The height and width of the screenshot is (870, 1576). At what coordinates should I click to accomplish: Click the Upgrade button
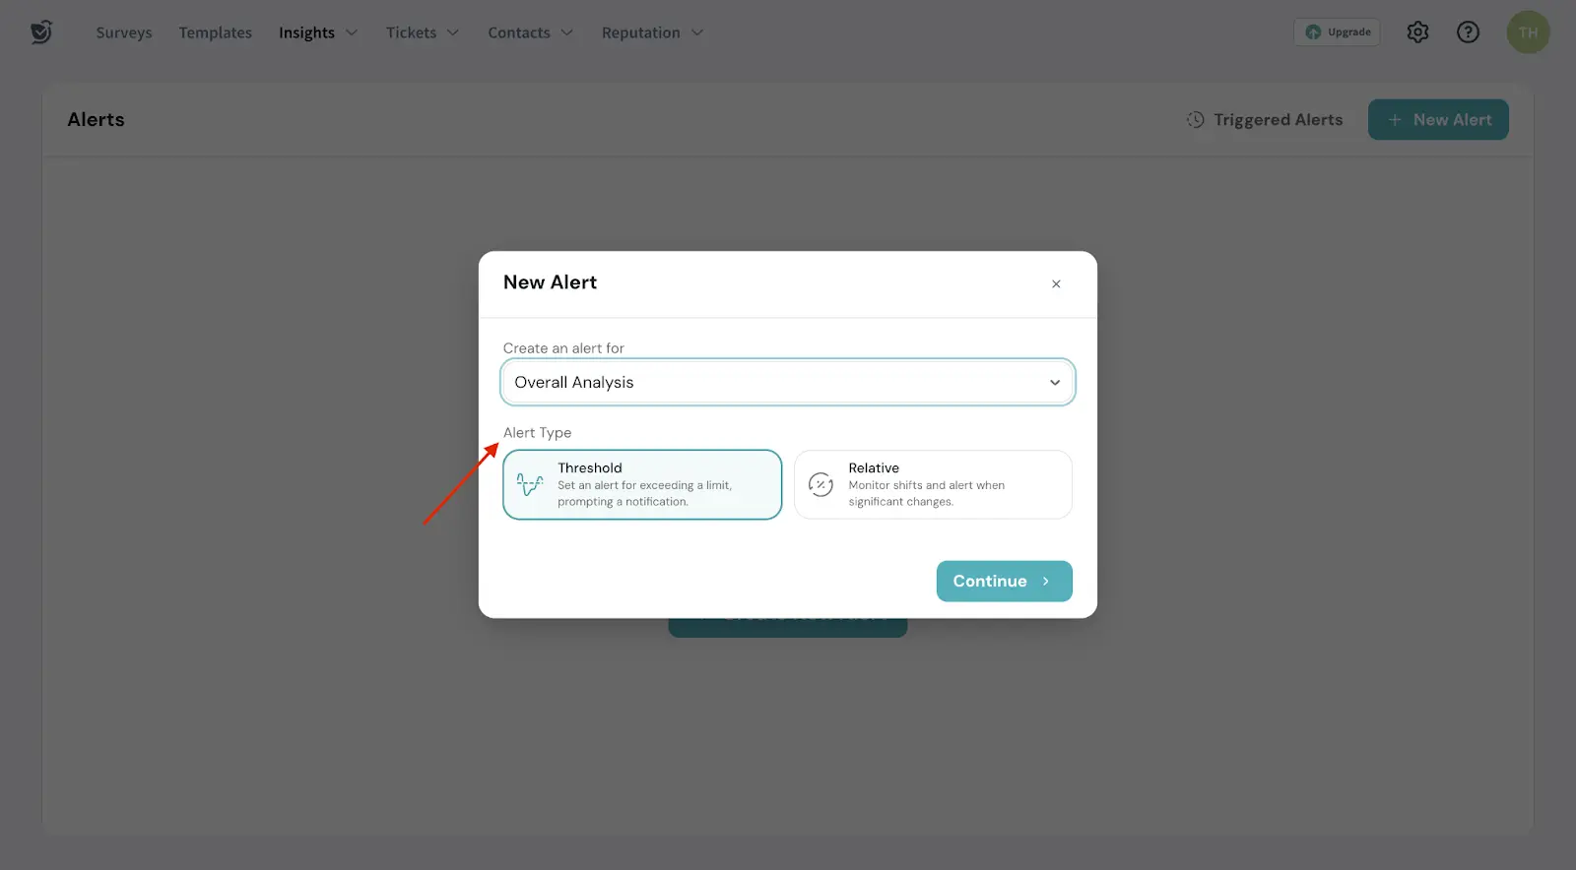tap(1337, 32)
